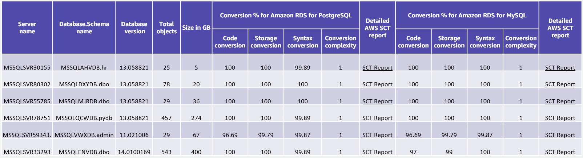Open MySQL SCT Report for MSSQLSVR80302
The width and height of the screenshot is (583, 158).
click(x=560, y=84)
